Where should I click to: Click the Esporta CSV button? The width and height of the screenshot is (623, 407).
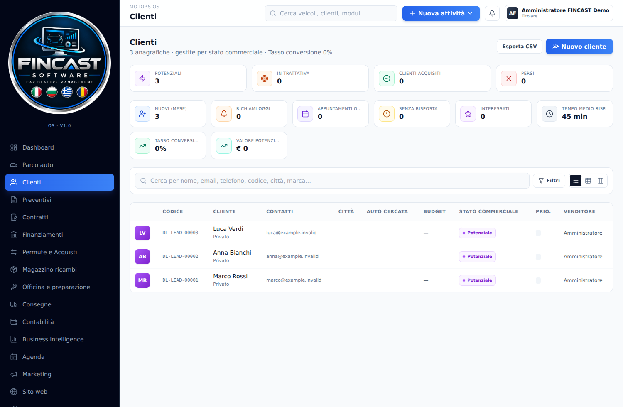520,47
